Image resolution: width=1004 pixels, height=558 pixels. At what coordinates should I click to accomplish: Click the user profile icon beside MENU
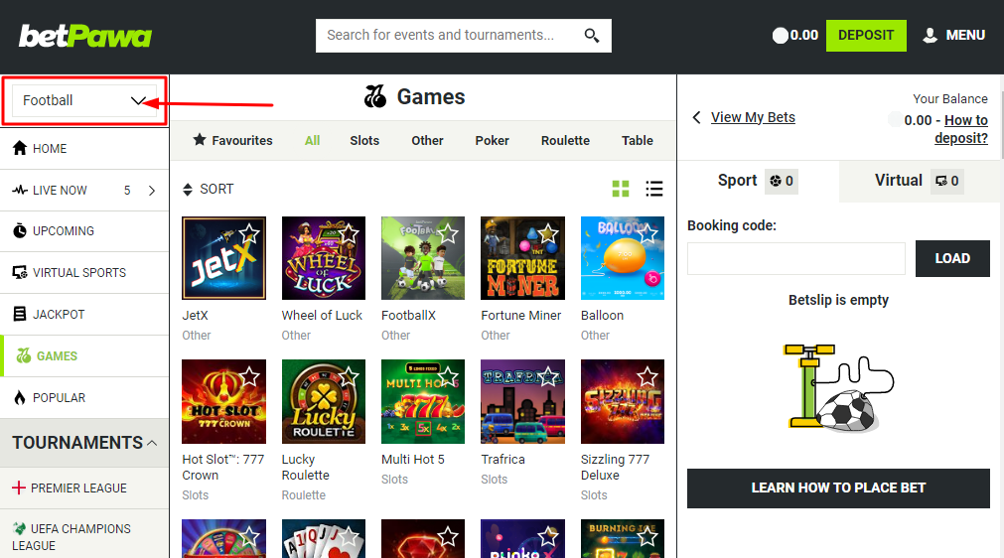(x=930, y=35)
